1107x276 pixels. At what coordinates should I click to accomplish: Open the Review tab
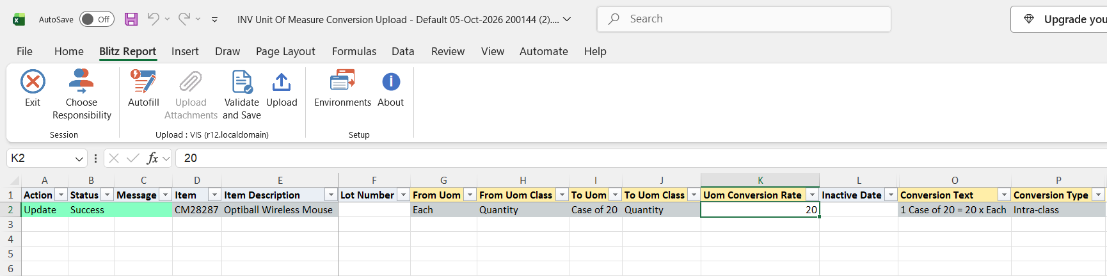pos(448,51)
